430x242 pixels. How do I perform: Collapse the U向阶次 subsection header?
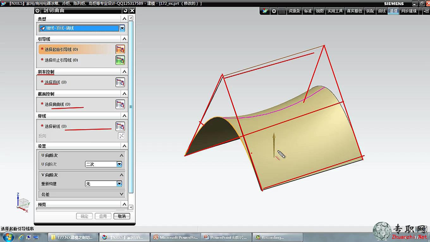tap(121, 155)
